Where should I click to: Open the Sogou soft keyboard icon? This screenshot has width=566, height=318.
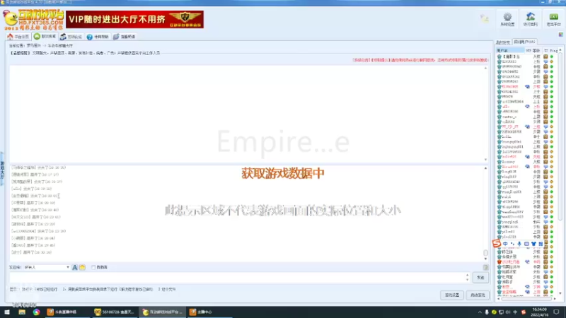click(x=526, y=244)
